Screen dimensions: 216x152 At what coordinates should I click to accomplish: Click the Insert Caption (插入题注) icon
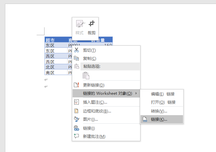[77, 102]
